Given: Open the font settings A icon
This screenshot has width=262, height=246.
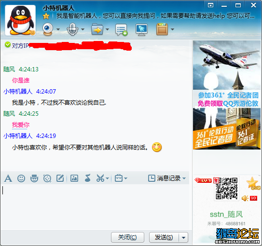Looking at the screenshot, I should [x=8, y=178].
